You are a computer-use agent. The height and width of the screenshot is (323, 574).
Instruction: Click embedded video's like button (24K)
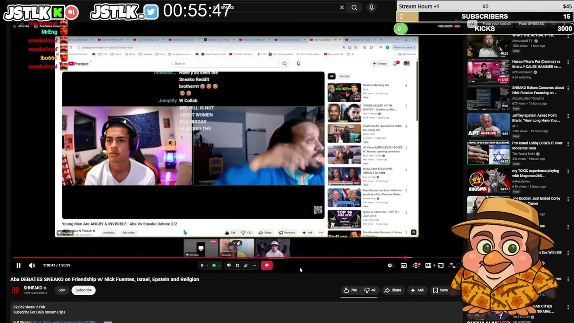pos(230,233)
